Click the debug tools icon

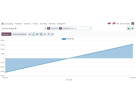point(118,24)
